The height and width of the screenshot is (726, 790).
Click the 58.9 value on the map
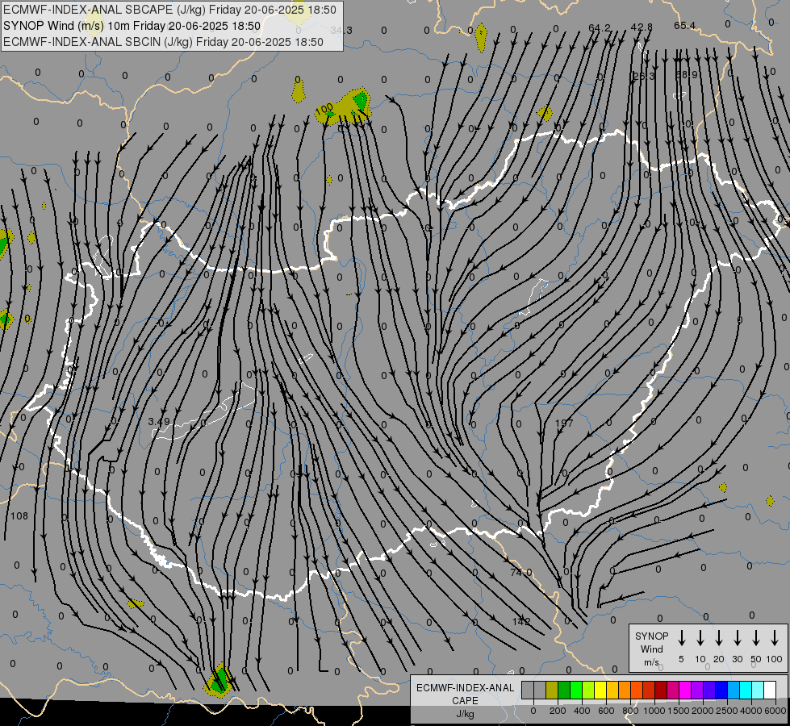pyautogui.click(x=687, y=74)
